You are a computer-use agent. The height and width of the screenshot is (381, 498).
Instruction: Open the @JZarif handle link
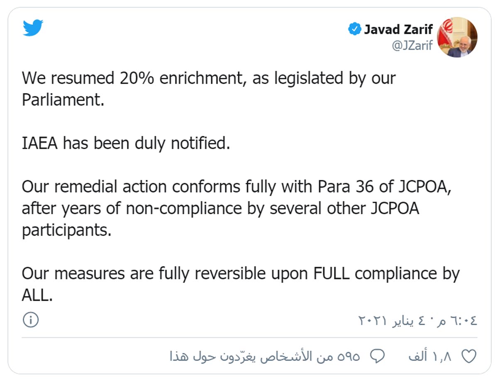point(413,46)
